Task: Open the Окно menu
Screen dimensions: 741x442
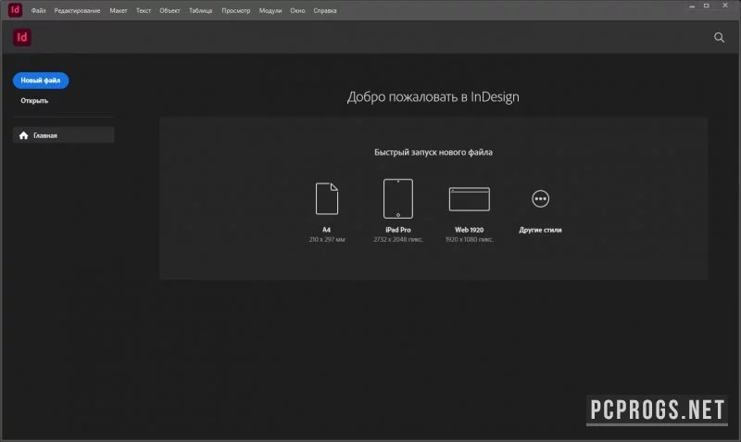Action: (297, 10)
